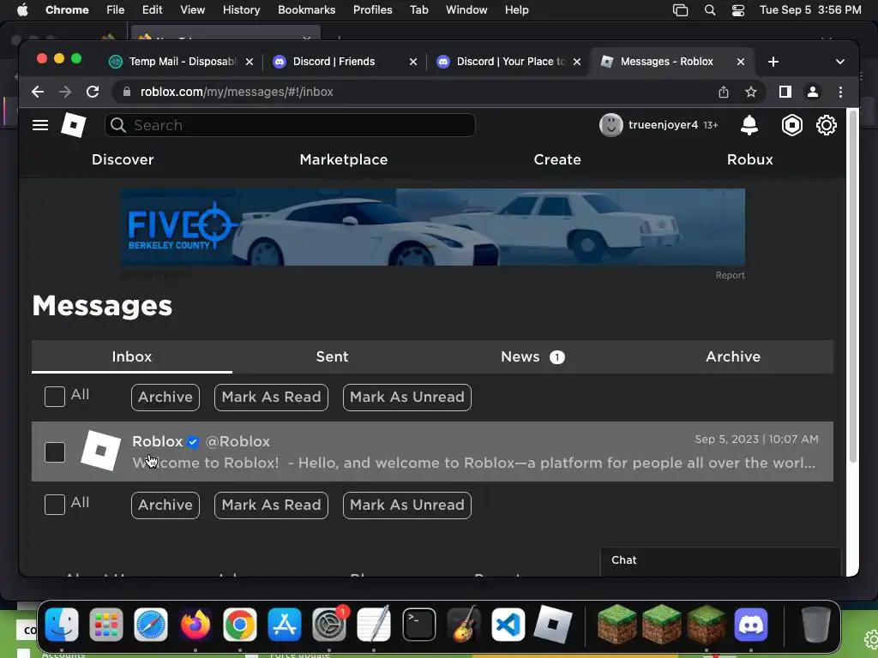The image size is (878, 658).
Task: Click the trueenjoyer4 username
Action: [x=663, y=125]
